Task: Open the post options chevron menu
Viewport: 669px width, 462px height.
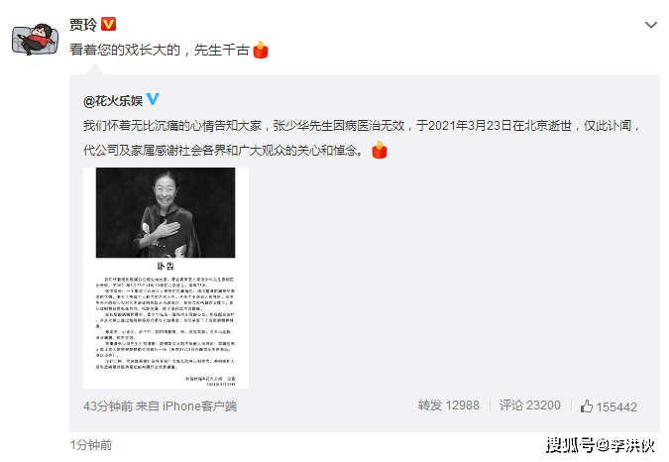Action: (x=650, y=25)
